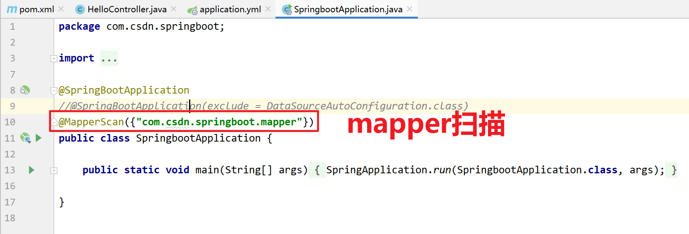
Task: Select the SpringbootApplication.java tab
Action: [348, 9]
